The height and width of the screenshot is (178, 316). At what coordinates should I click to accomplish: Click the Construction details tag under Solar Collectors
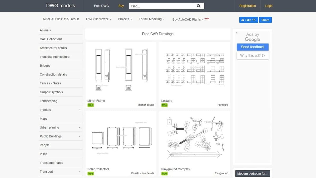pyautogui.click(x=143, y=173)
